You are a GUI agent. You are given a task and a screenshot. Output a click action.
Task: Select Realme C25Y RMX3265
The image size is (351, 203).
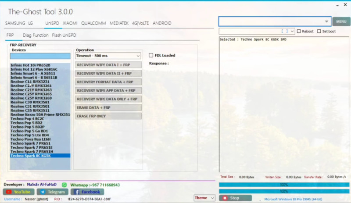pyautogui.click(x=31, y=94)
